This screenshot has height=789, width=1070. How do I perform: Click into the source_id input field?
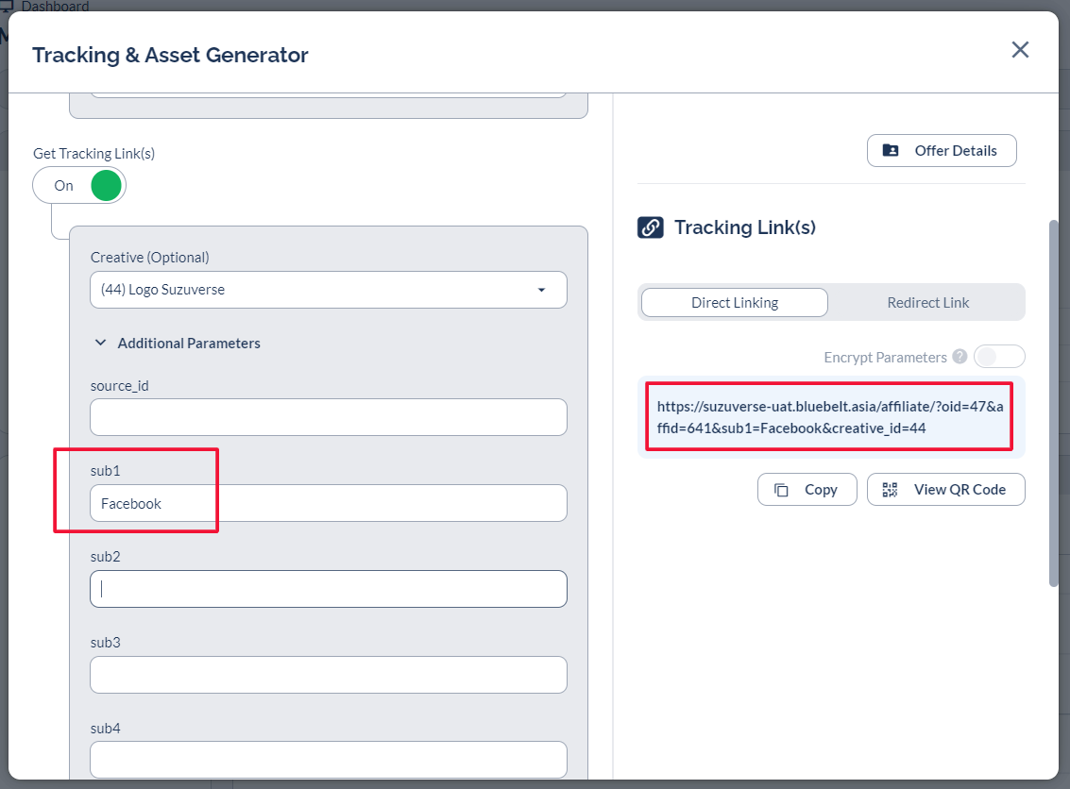click(328, 417)
